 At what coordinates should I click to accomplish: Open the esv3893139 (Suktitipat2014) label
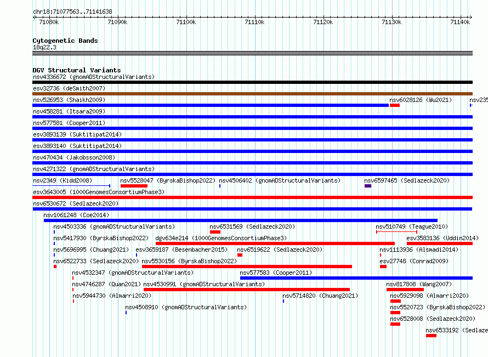click(x=77, y=134)
